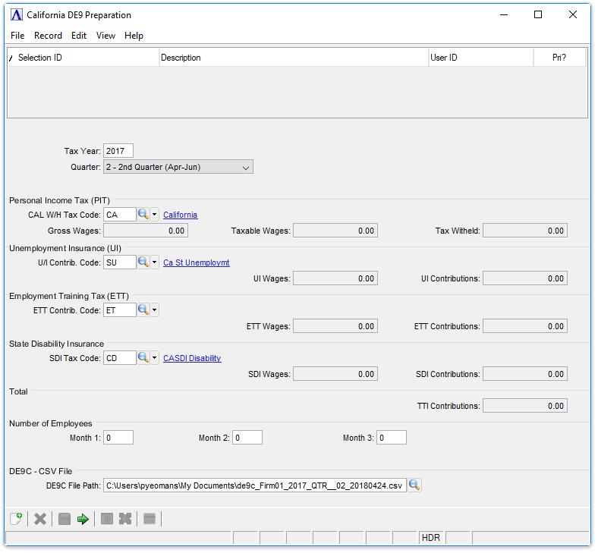
Task: Click the ETT Contrib. Code field
Action: pos(120,311)
